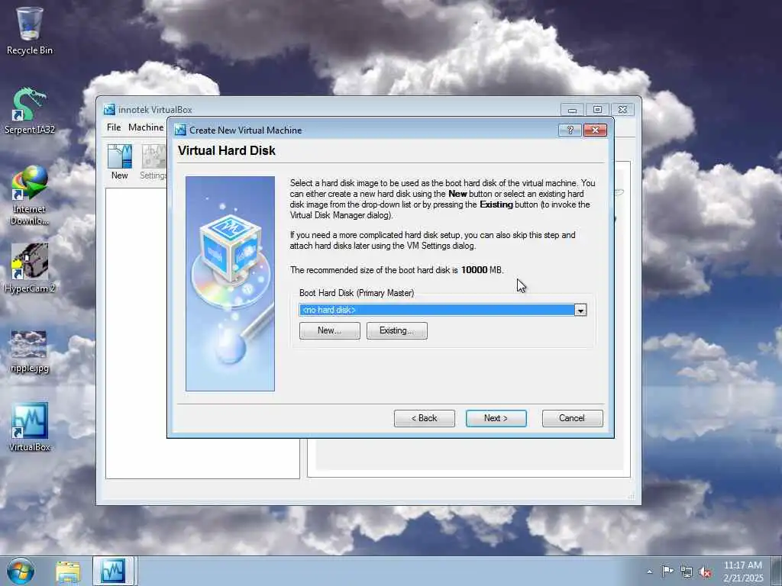Click the Virtual Hard Disk heading text

coord(226,150)
